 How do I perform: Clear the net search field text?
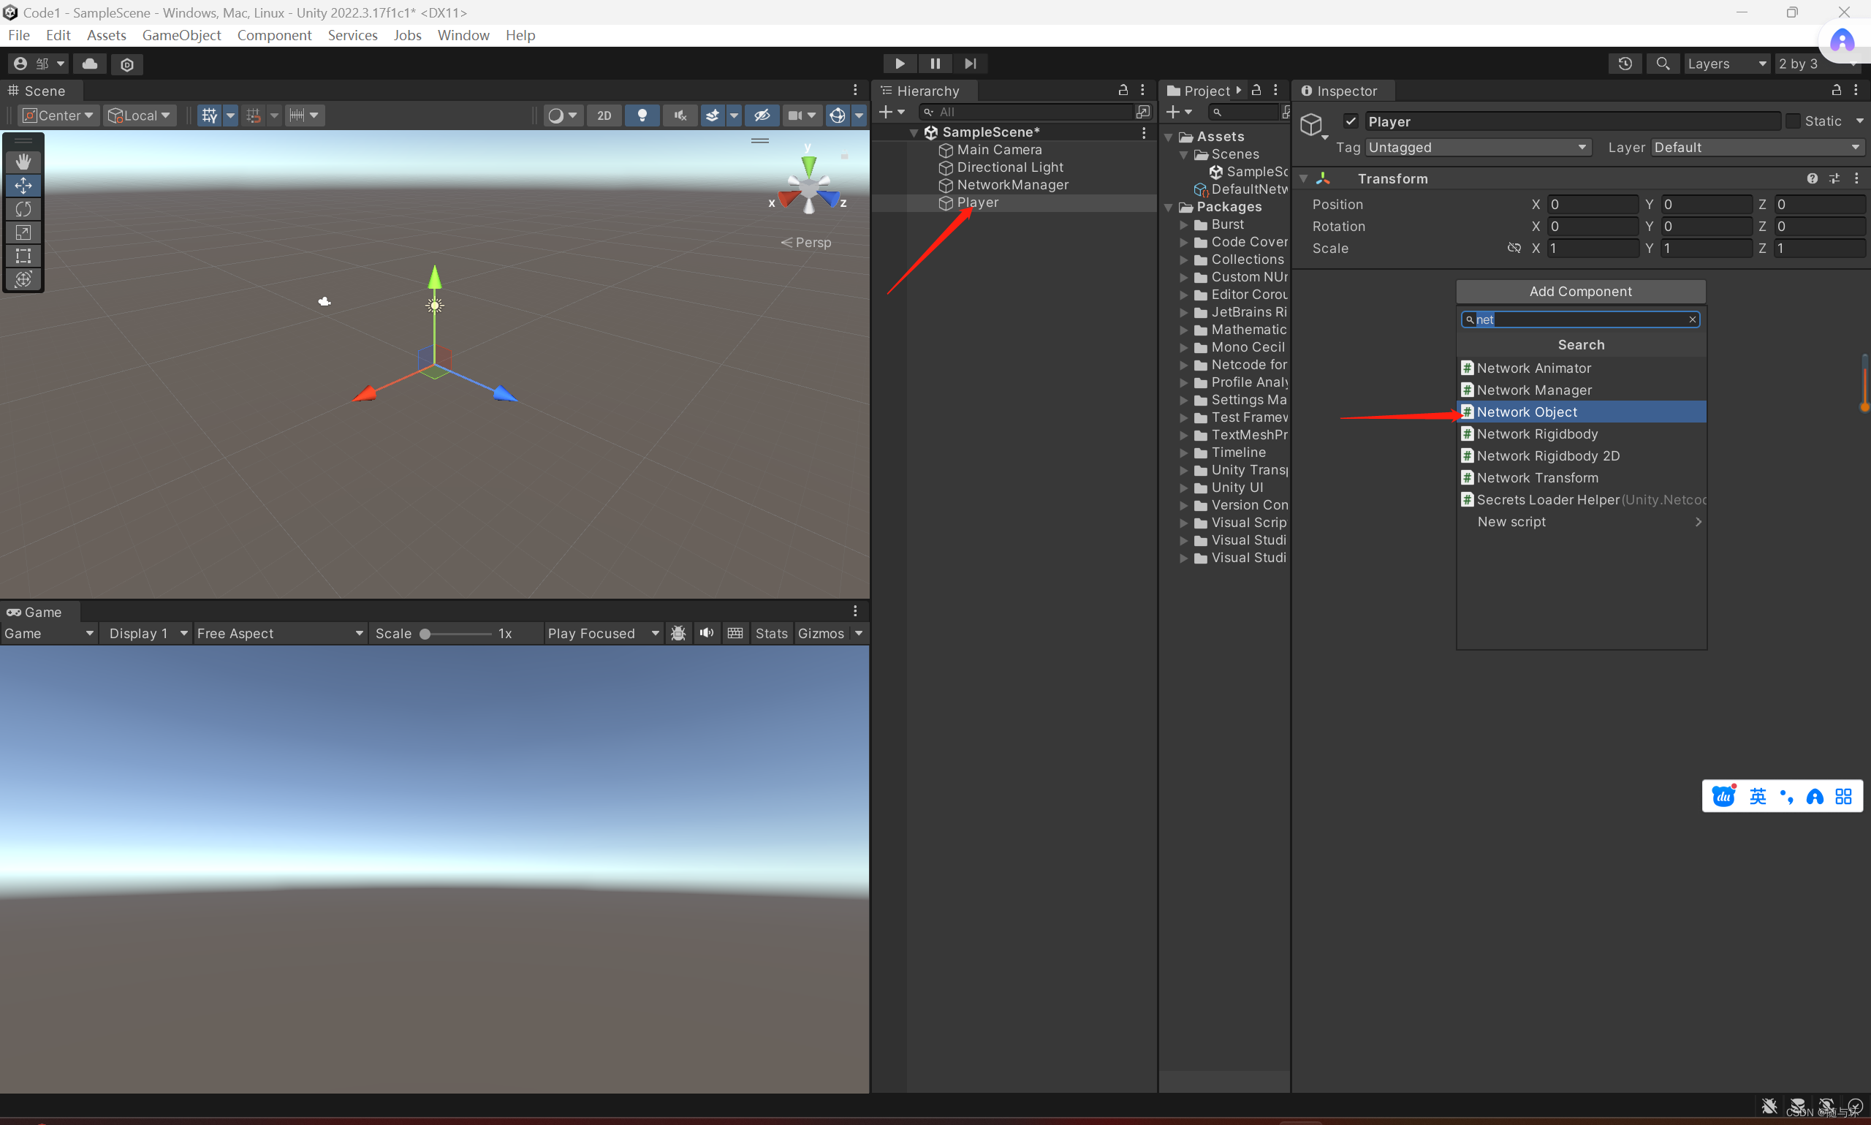point(1692,319)
